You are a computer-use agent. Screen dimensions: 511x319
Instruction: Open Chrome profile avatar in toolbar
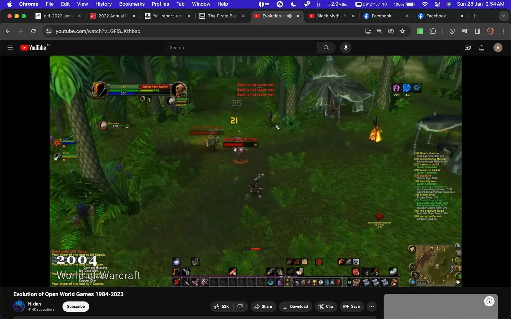tap(490, 31)
